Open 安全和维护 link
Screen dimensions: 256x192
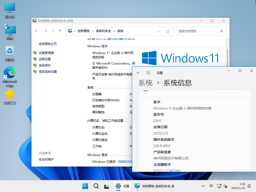tap(46, 159)
